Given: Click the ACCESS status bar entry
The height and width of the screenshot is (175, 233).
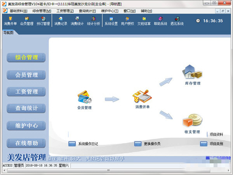Looking at the screenshot, I should click(x=8, y=165).
